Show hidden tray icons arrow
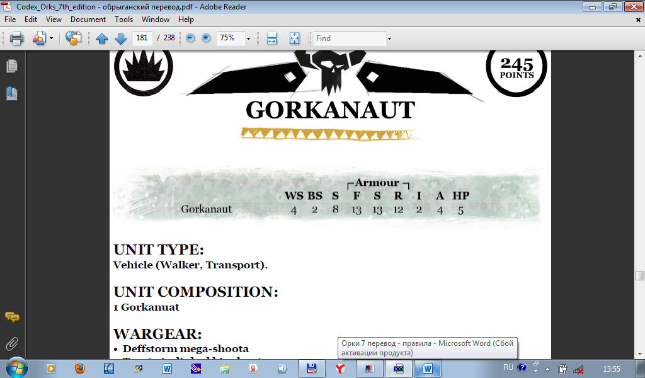This screenshot has width=645, height=378. 547,369
